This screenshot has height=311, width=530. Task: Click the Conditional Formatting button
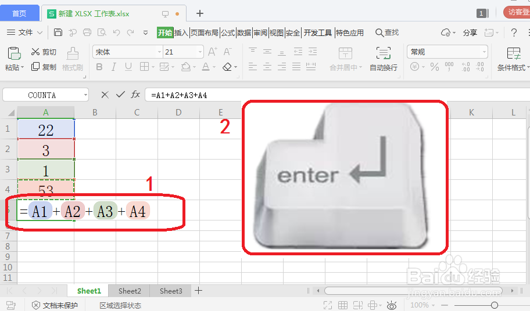click(514, 59)
